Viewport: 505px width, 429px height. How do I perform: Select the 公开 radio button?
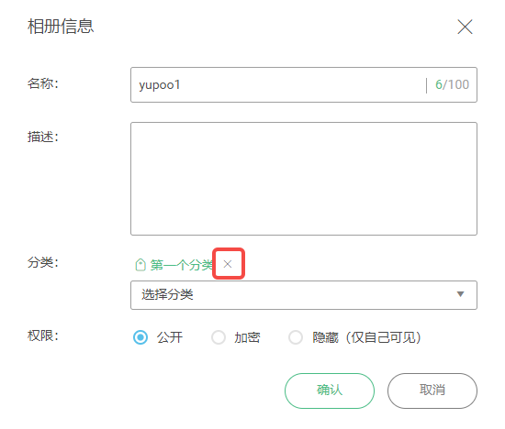(140, 337)
